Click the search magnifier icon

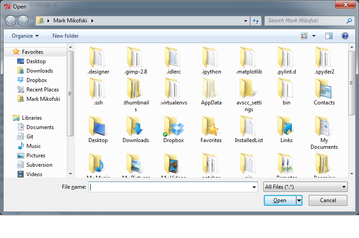[x=349, y=21]
